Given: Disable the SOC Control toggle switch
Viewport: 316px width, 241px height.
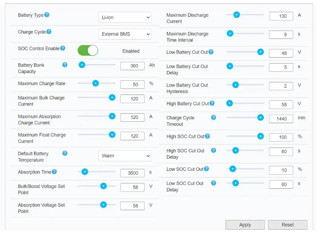Looking at the screenshot, I should [x=88, y=50].
